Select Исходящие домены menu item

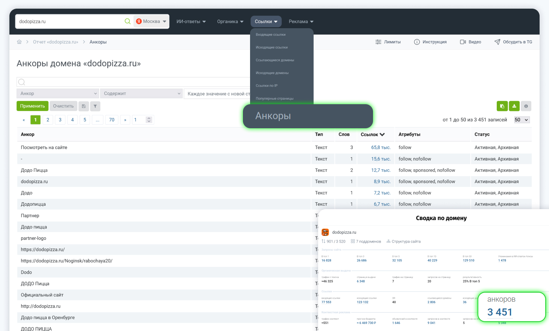pyautogui.click(x=272, y=73)
